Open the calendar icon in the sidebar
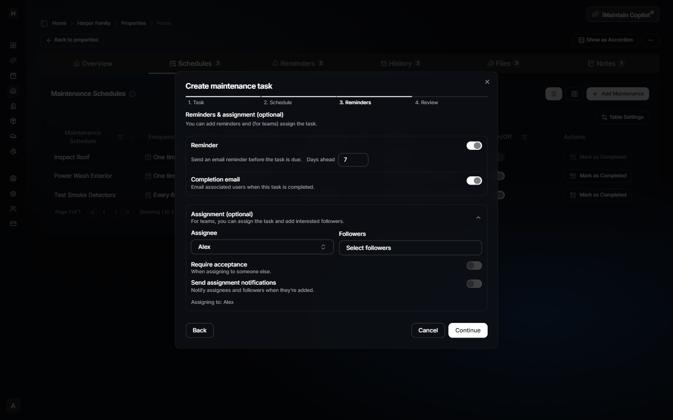The height and width of the screenshot is (420, 673). click(x=13, y=76)
